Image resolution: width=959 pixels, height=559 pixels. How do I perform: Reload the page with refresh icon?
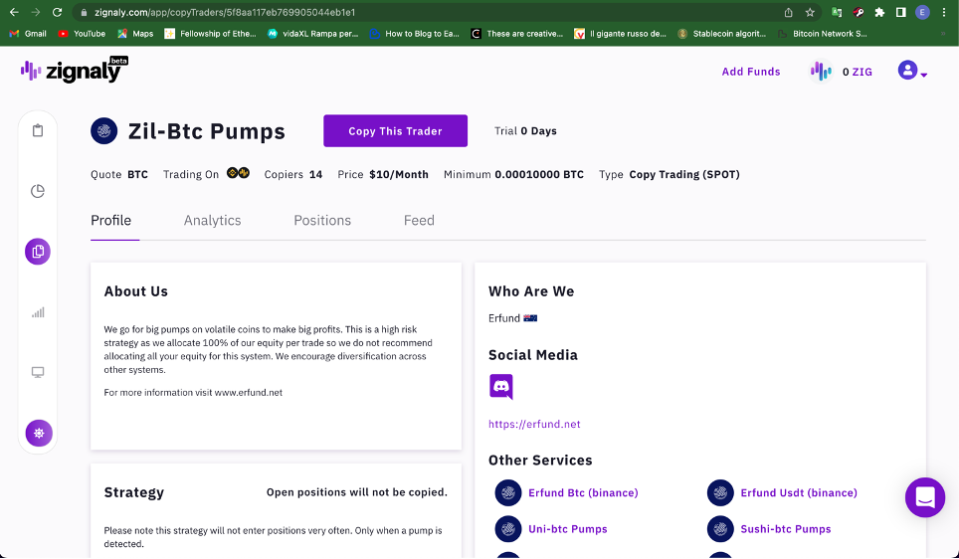point(57,12)
